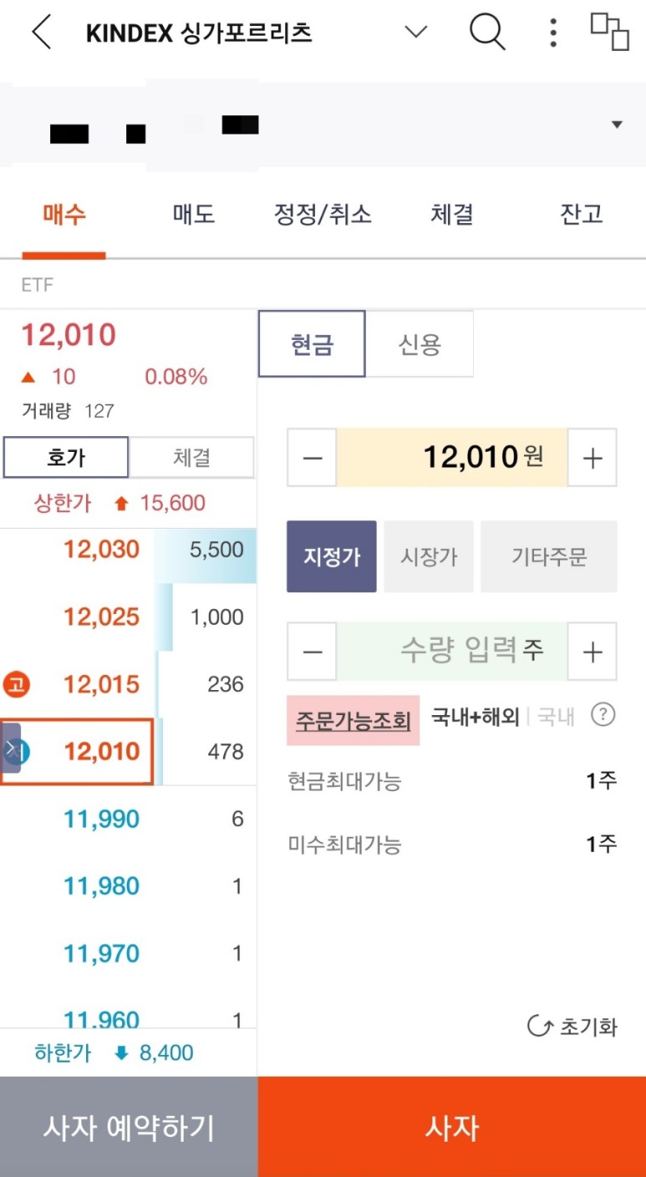Image resolution: width=646 pixels, height=1177 pixels.
Task: Open the search magnifier icon
Action: click(x=487, y=33)
